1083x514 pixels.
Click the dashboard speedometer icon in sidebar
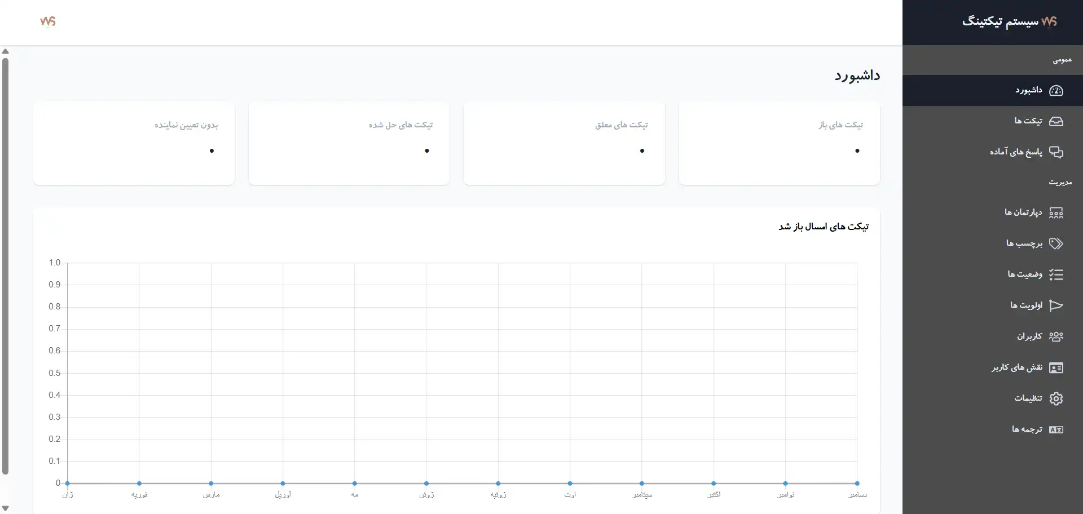1056,91
